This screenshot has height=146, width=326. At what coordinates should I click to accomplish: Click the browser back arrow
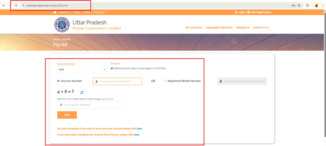[x=4, y=6]
